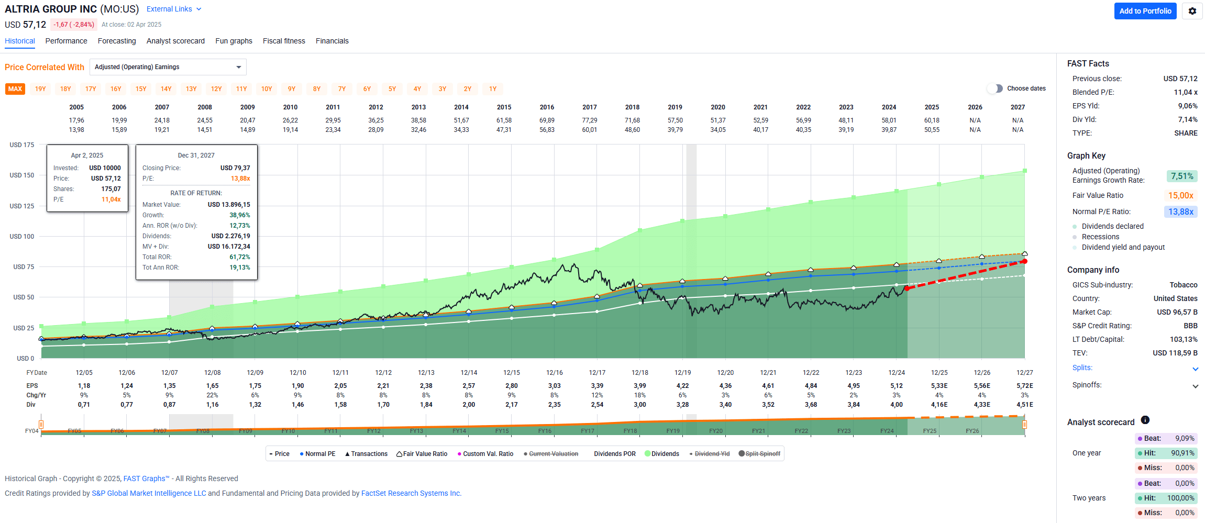
Task: Click the Transactions legend marker
Action: point(347,454)
